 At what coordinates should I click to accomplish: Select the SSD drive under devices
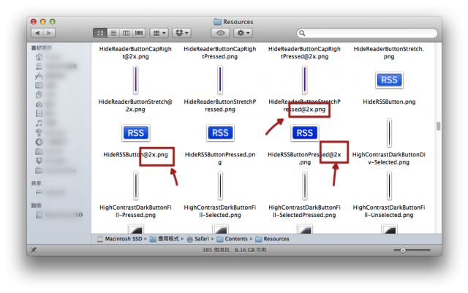point(60,215)
